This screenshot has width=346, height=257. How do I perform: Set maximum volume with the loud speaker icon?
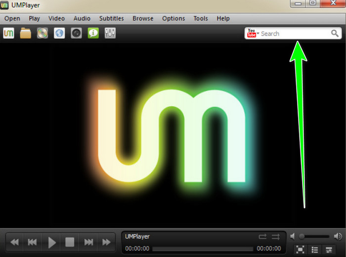click(x=338, y=236)
